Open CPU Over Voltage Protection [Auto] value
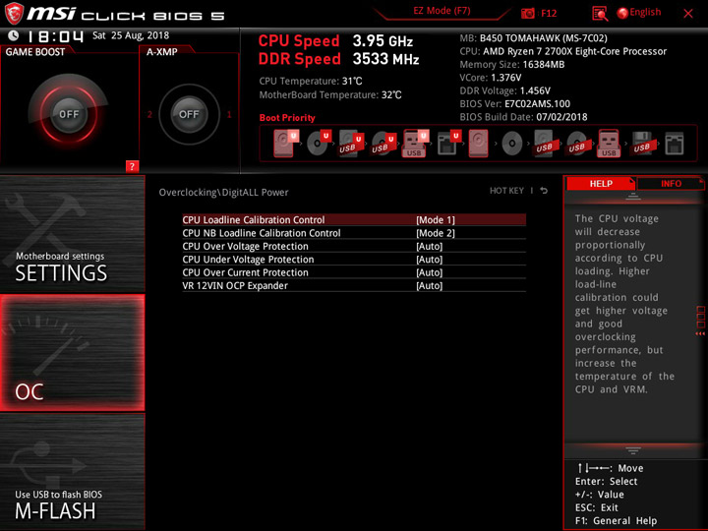 pyautogui.click(x=429, y=246)
